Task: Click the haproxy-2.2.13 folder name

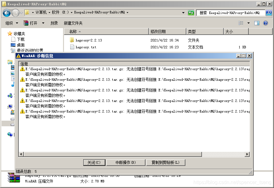Action: 89,40
